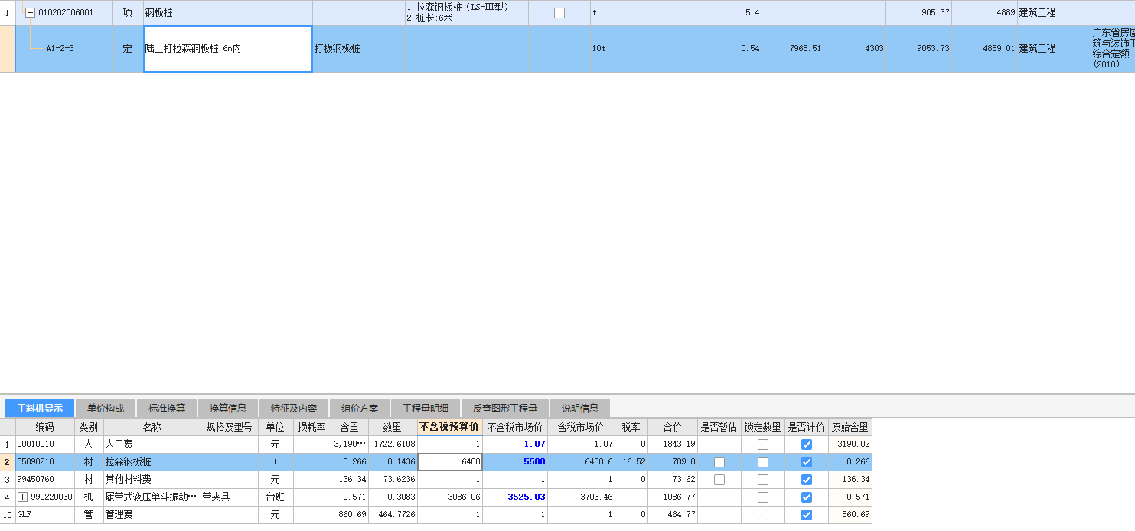Check 锁定数量 for 其他材料费 row
The height and width of the screenshot is (531, 1135).
(x=763, y=480)
